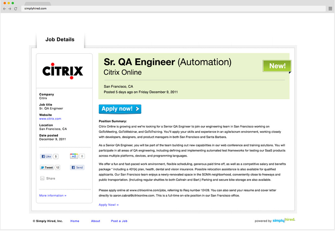
Task: Click the simplyhired logo in footer
Action: pyautogui.click(x=284, y=220)
